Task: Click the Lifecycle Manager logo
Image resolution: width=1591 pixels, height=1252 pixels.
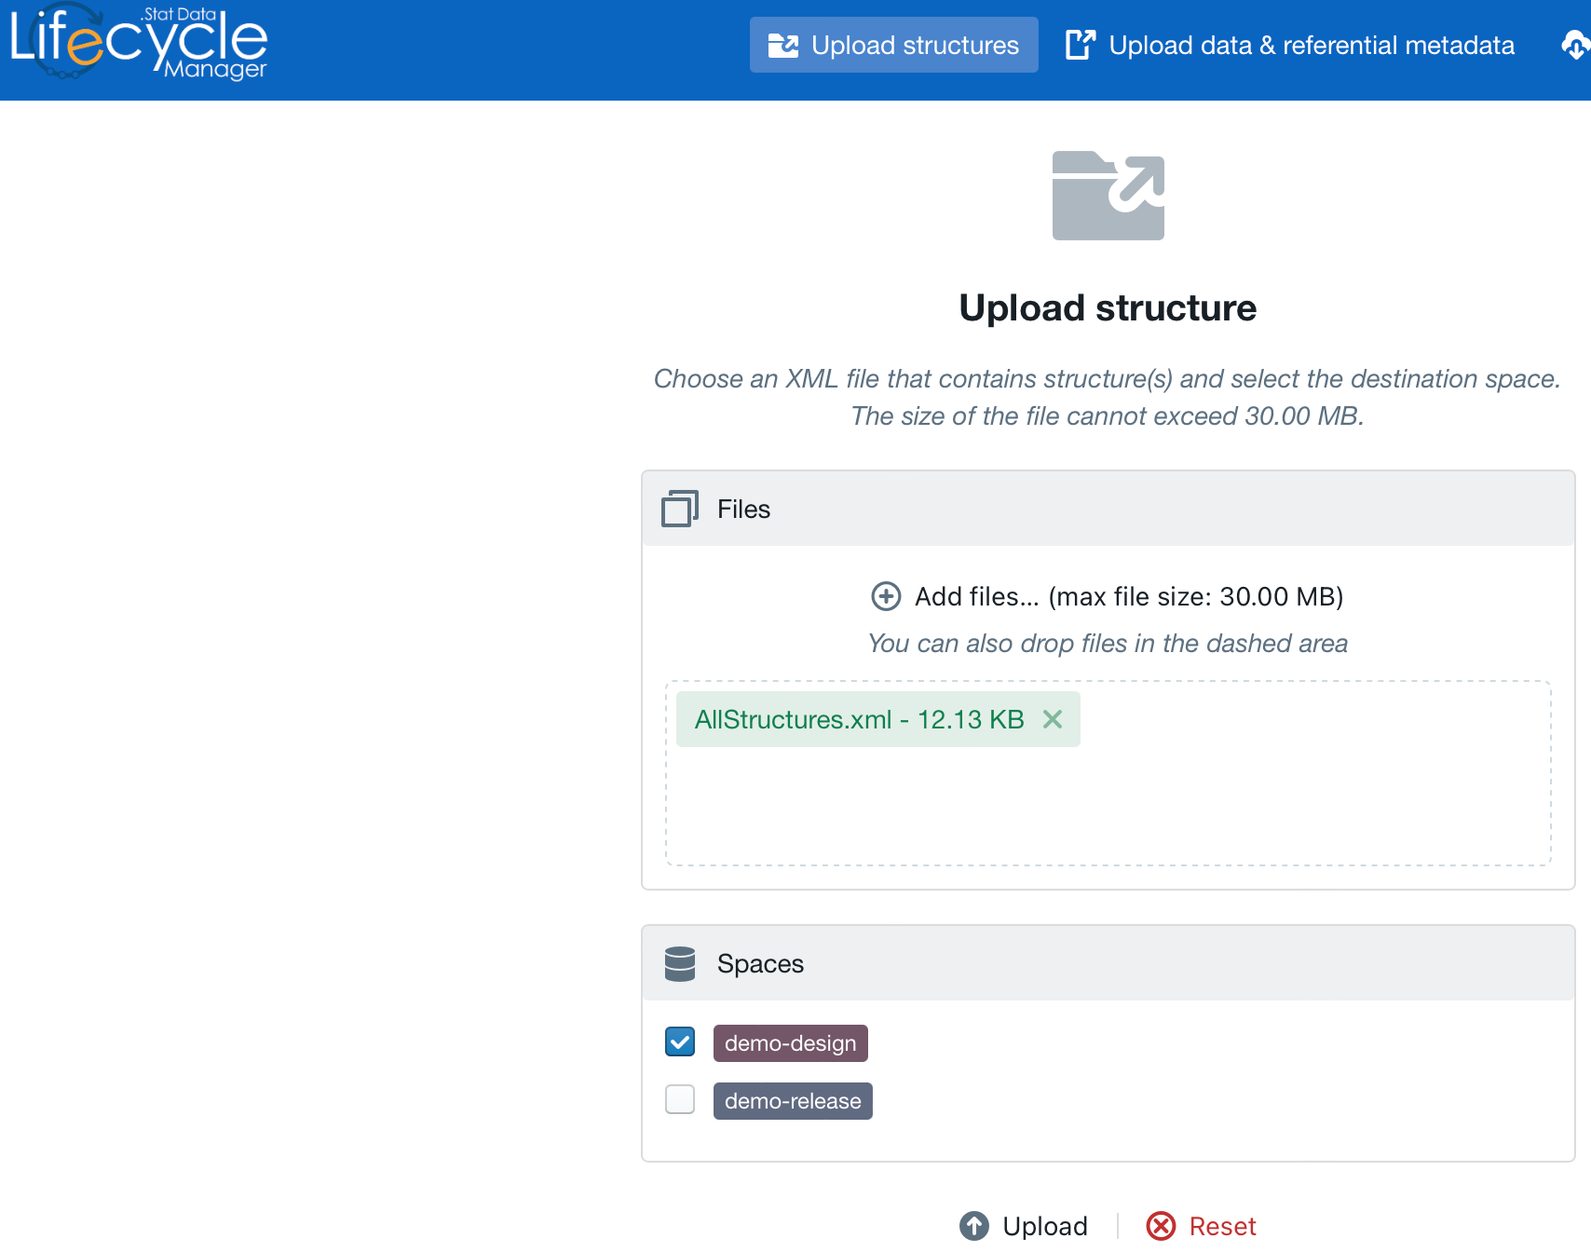Action: click(x=139, y=43)
